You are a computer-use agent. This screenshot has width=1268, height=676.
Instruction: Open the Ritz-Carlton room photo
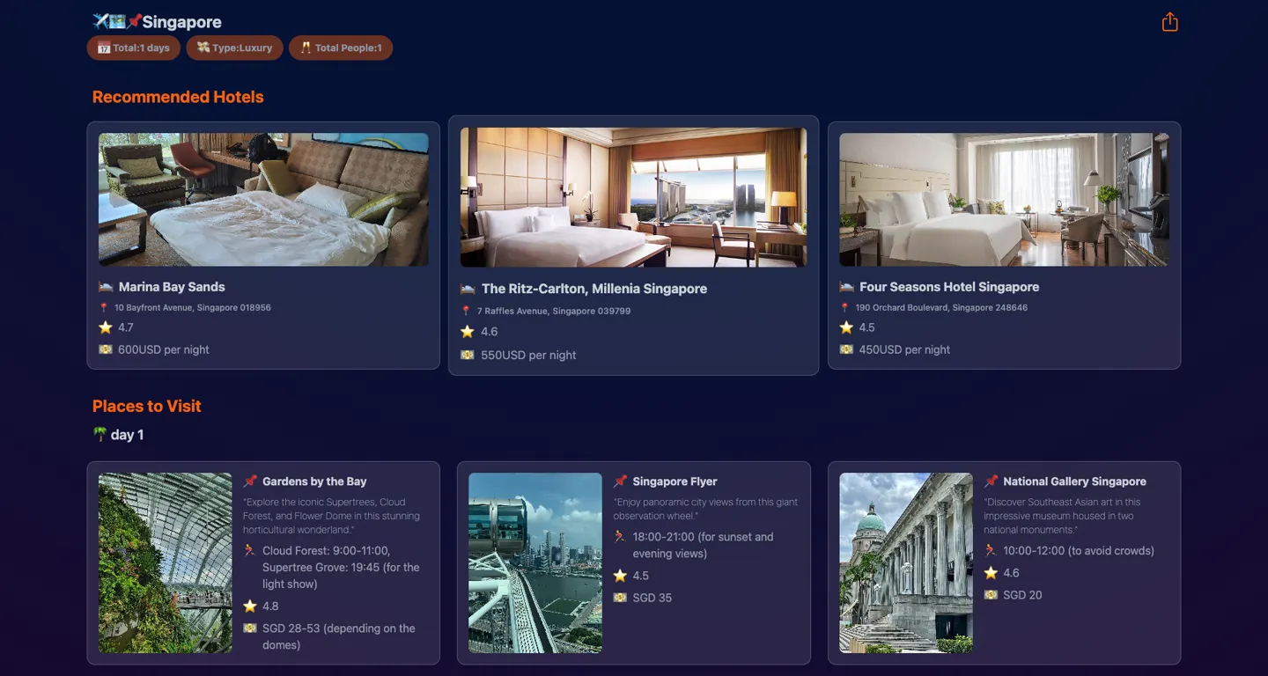click(633, 197)
